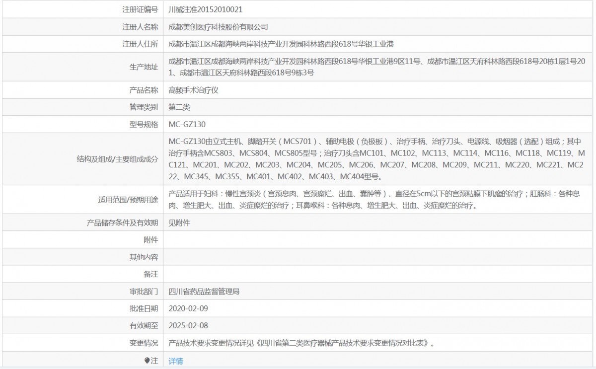Click the 其他内容 label

click(x=144, y=257)
